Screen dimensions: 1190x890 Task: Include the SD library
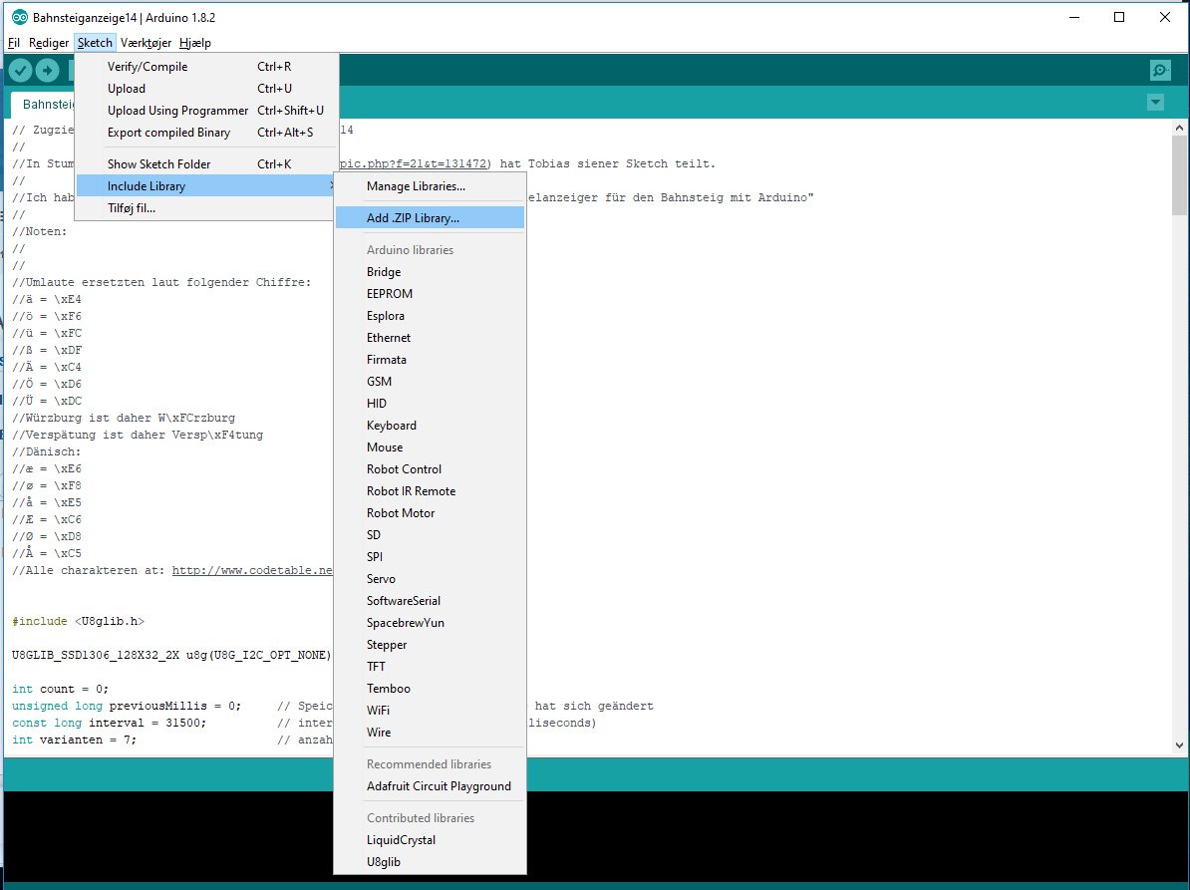coord(430,535)
